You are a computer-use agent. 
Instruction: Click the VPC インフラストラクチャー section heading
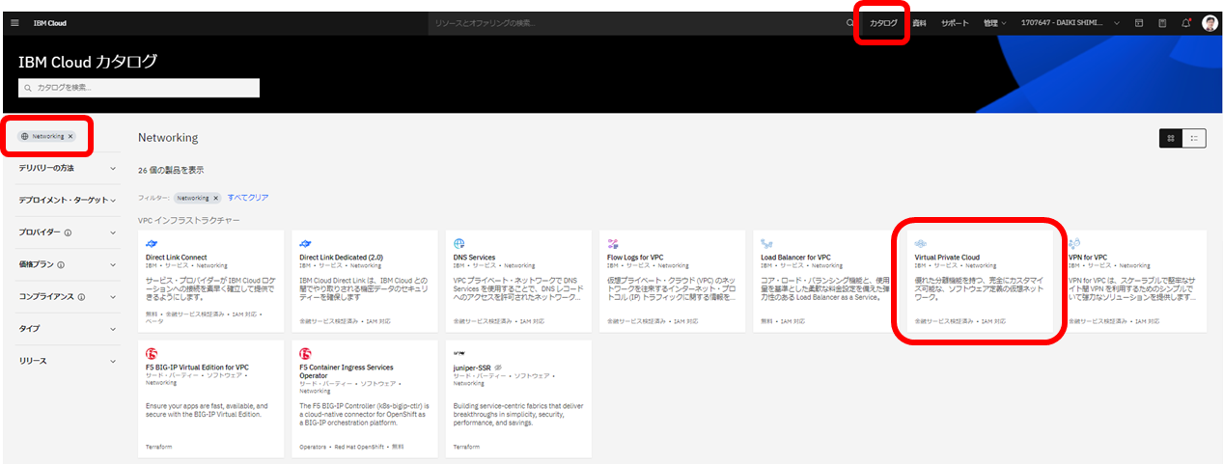click(x=186, y=220)
